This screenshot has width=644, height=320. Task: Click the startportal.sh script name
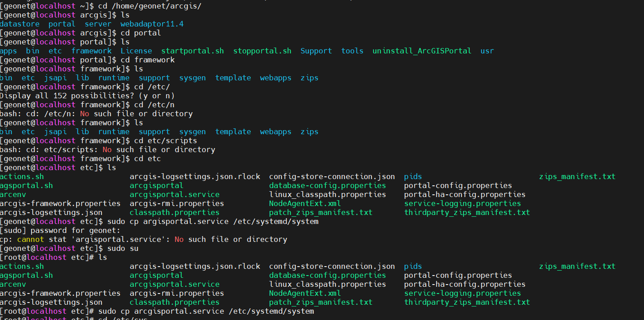(x=193, y=51)
